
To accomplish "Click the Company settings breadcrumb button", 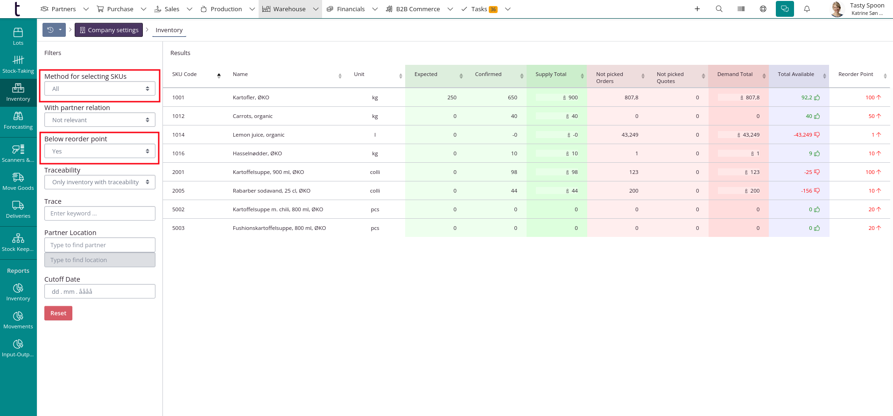I will (x=109, y=30).
